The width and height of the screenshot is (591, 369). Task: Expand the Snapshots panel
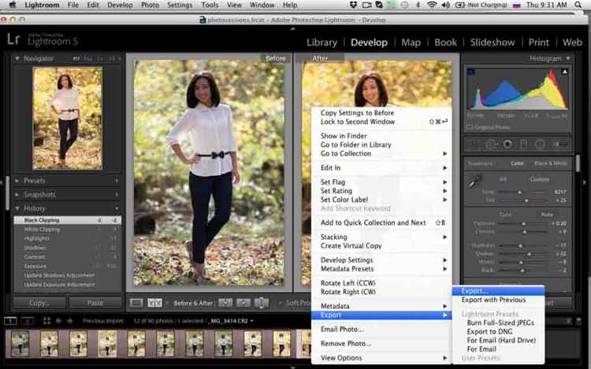click(x=17, y=195)
